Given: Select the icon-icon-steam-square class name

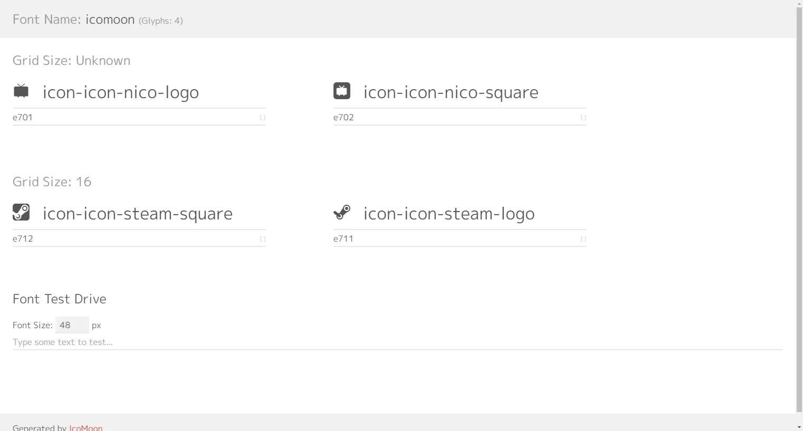Looking at the screenshot, I should 138,214.
